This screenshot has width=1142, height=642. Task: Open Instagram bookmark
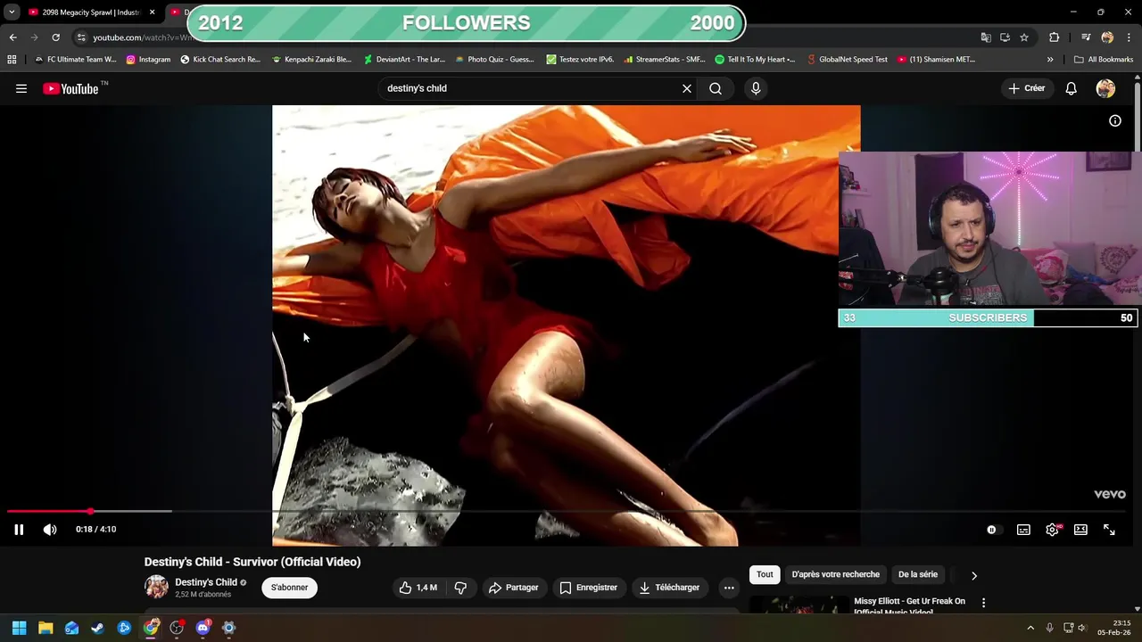point(148,60)
